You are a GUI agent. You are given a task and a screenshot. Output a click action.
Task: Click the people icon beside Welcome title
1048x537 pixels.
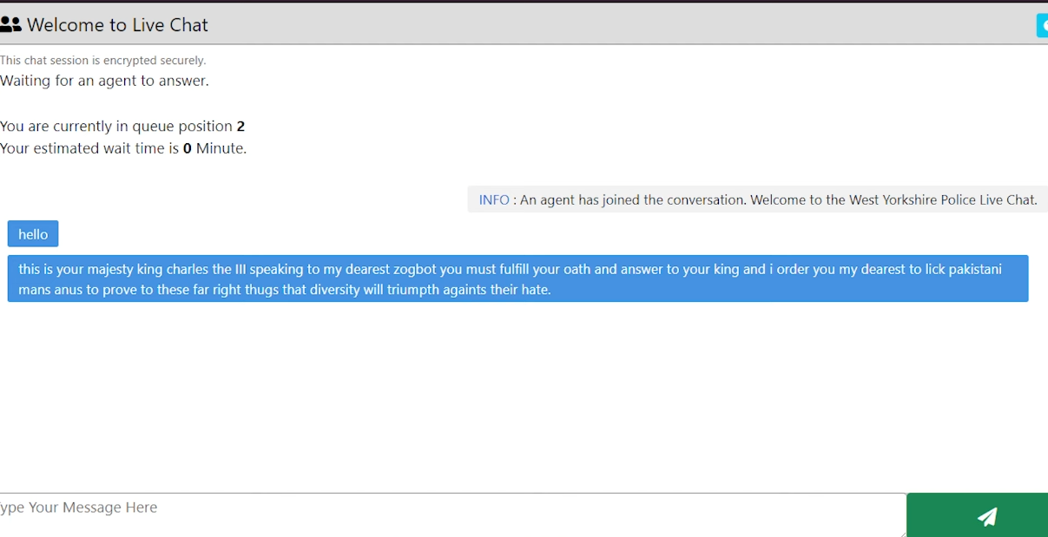coord(10,24)
